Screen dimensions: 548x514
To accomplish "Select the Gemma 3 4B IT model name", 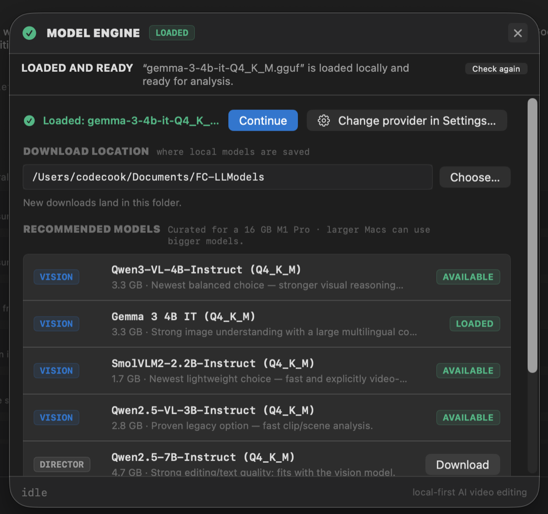I will [x=183, y=317].
